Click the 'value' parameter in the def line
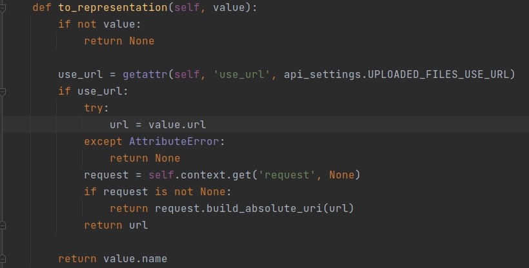 pyautogui.click(x=229, y=8)
